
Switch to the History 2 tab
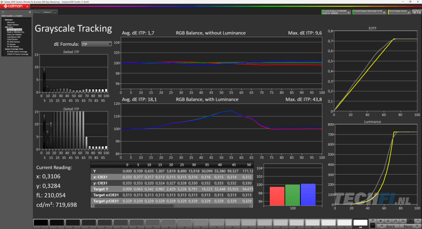pos(48,12)
